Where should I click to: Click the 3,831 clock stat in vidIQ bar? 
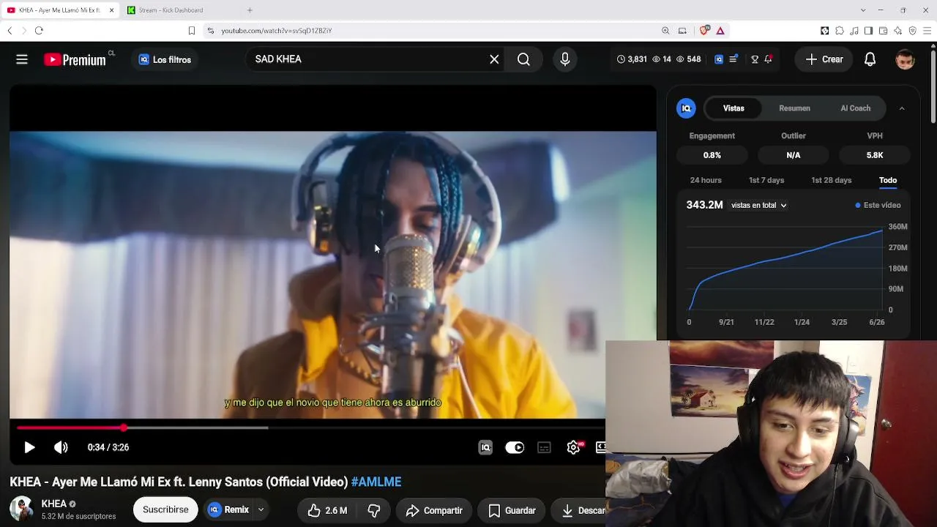point(632,59)
